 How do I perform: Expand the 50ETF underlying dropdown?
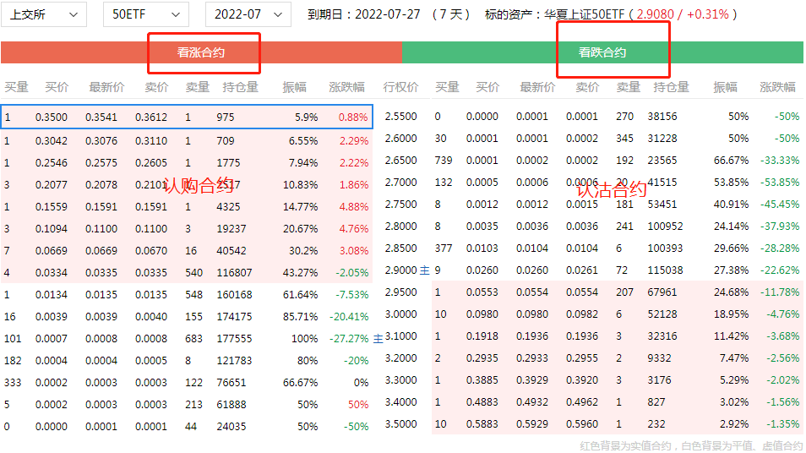click(x=145, y=14)
